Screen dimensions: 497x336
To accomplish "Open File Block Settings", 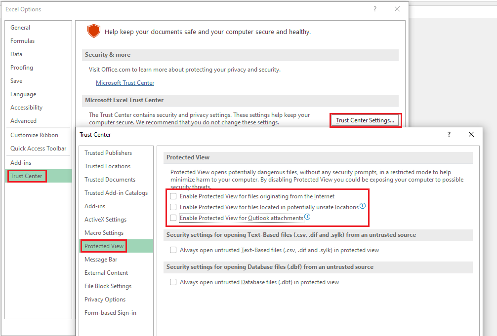I will (x=116, y=286).
